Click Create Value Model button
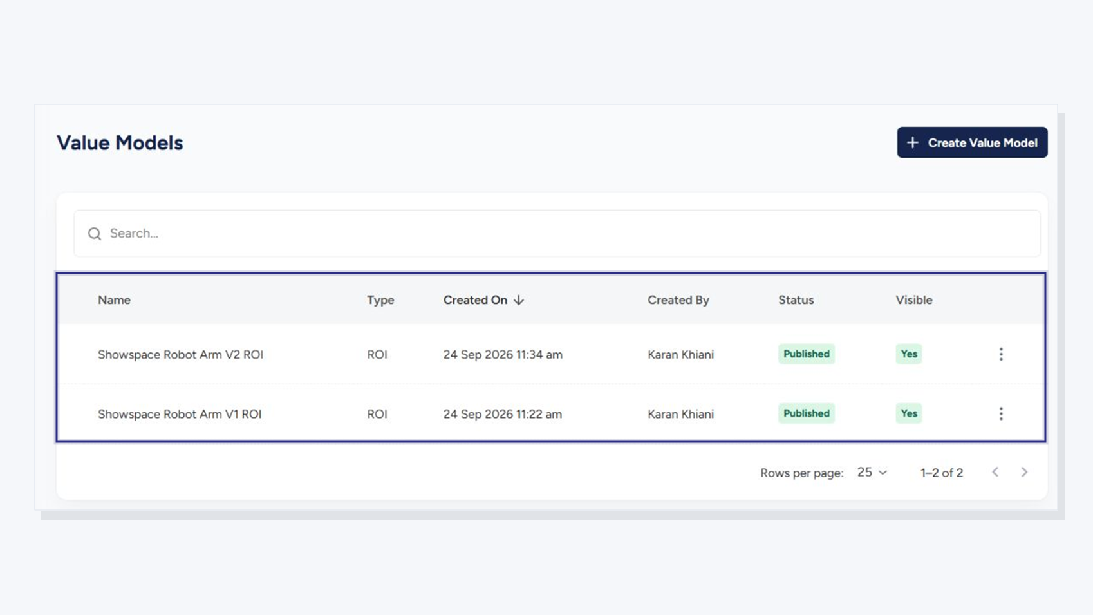Image resolution: width=1093 pixels, height=615 pixels. (972, 142)
